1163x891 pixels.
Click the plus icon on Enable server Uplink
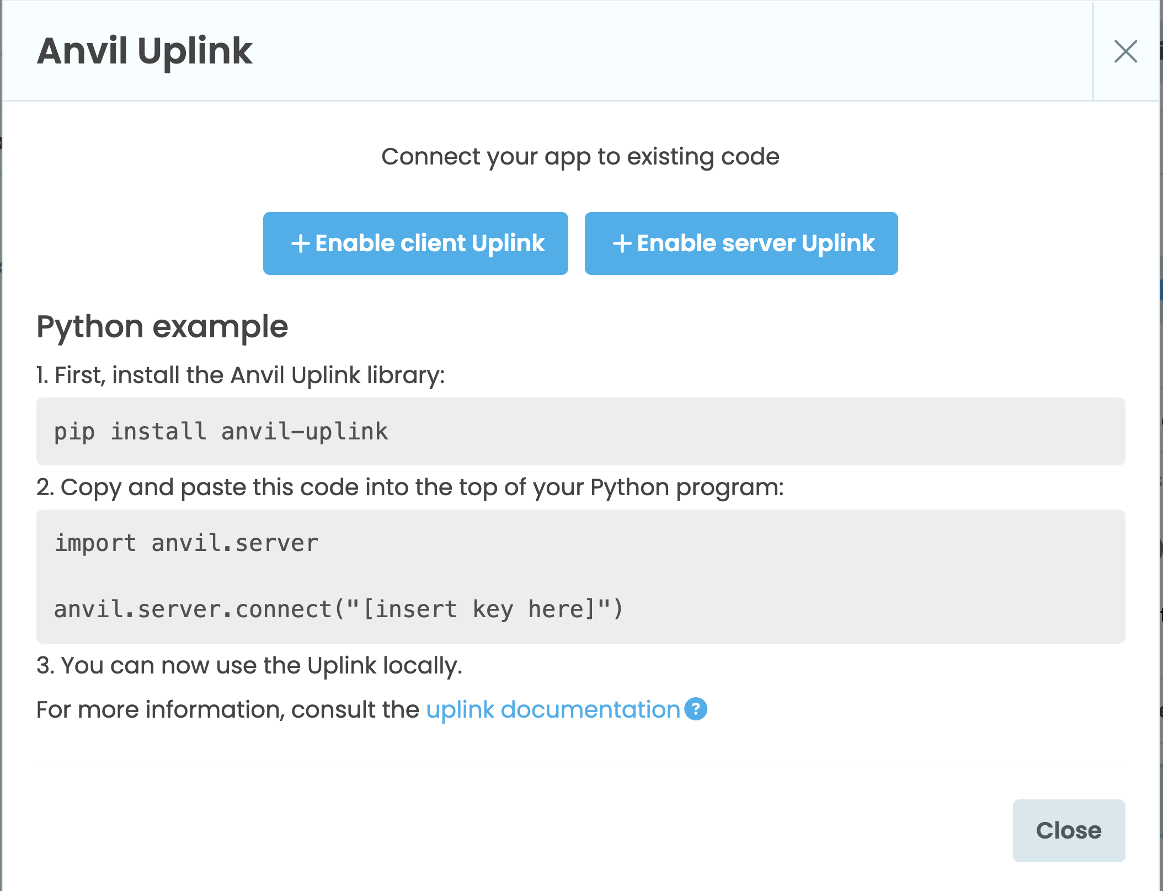pyautogui.click(x=622, y=243)
